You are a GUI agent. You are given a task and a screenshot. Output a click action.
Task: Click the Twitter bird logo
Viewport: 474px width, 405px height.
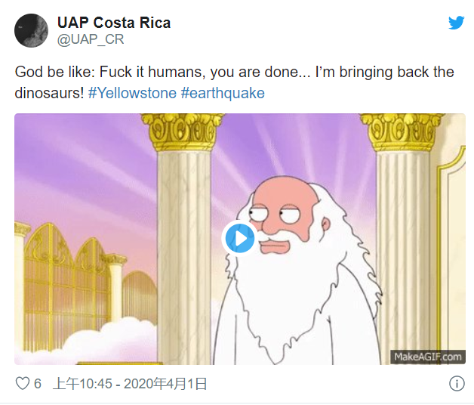(456, 23)
